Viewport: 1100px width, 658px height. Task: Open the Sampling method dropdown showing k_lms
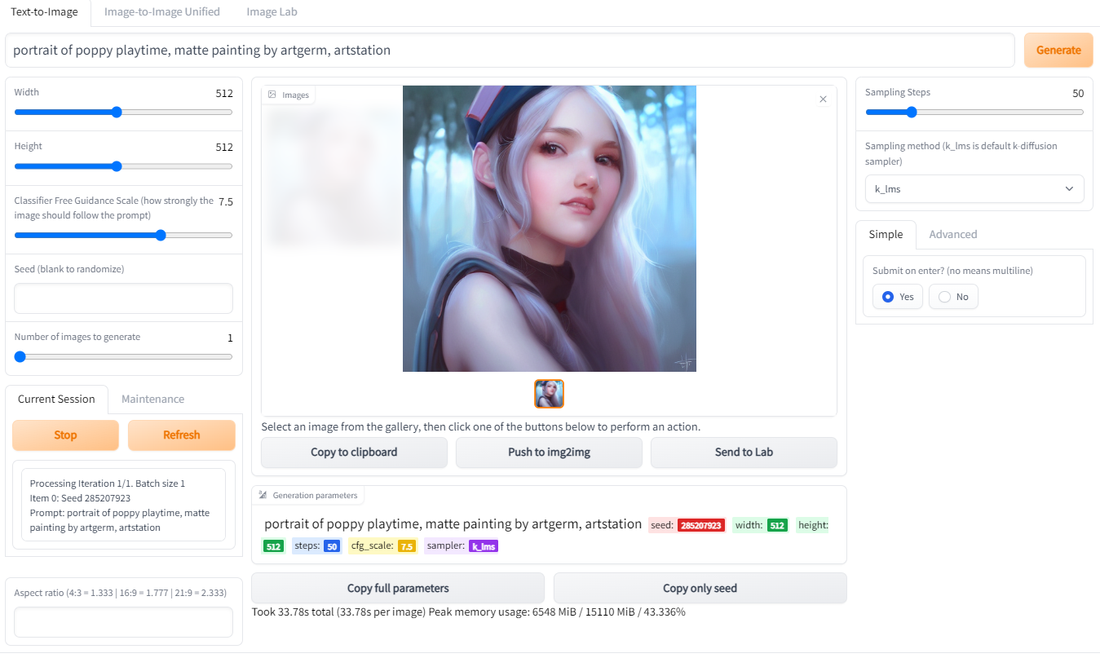coord(974,189)
